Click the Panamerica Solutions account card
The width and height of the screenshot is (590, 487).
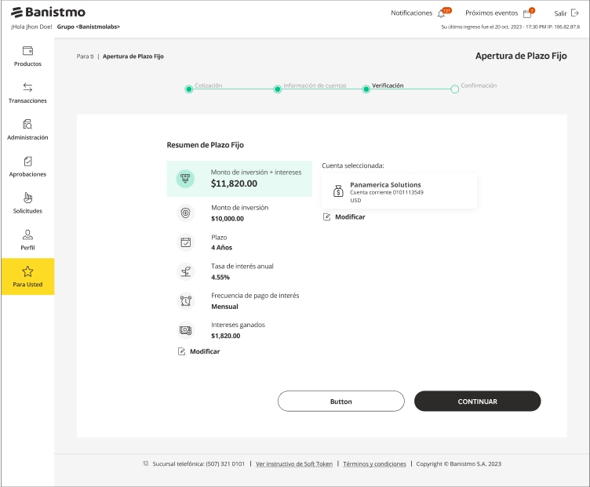click(399, 191)
